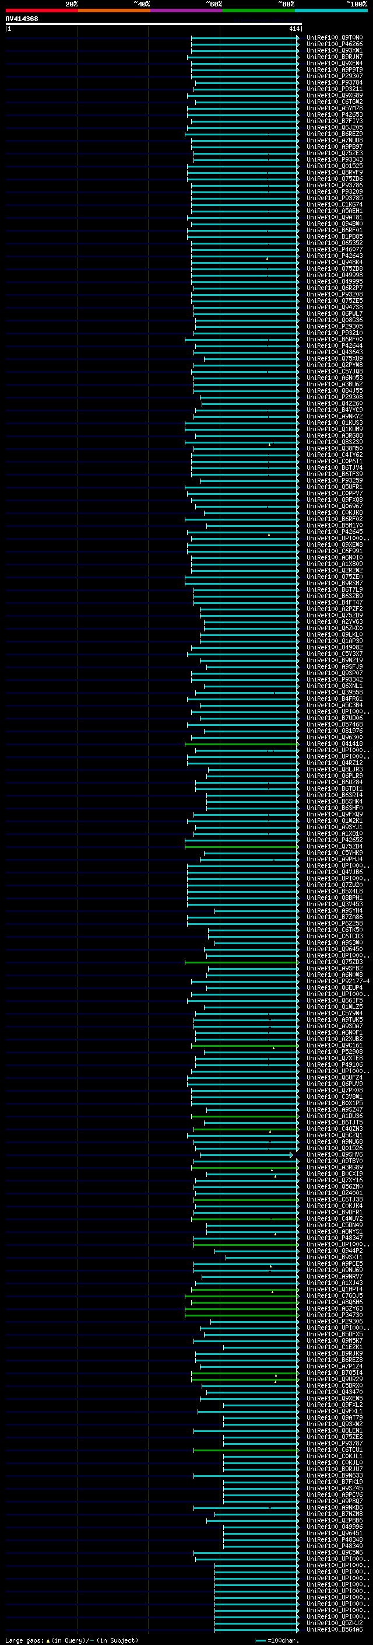The height and width of the screenshot is (1645, 373).
Task: Click the UniRef100_Q01525 entry
Action: click(335, 166)
